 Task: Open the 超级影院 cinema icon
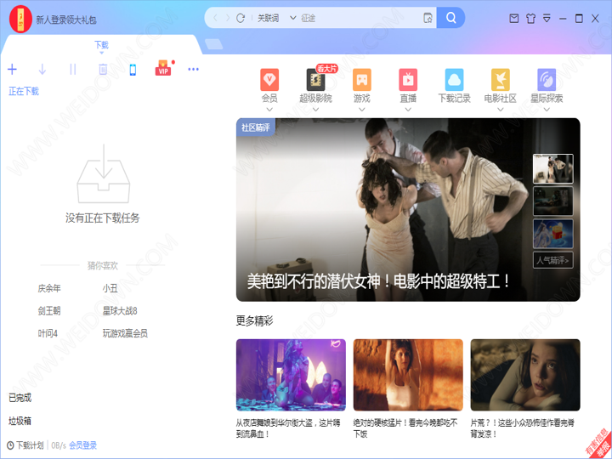click(315, 80)
